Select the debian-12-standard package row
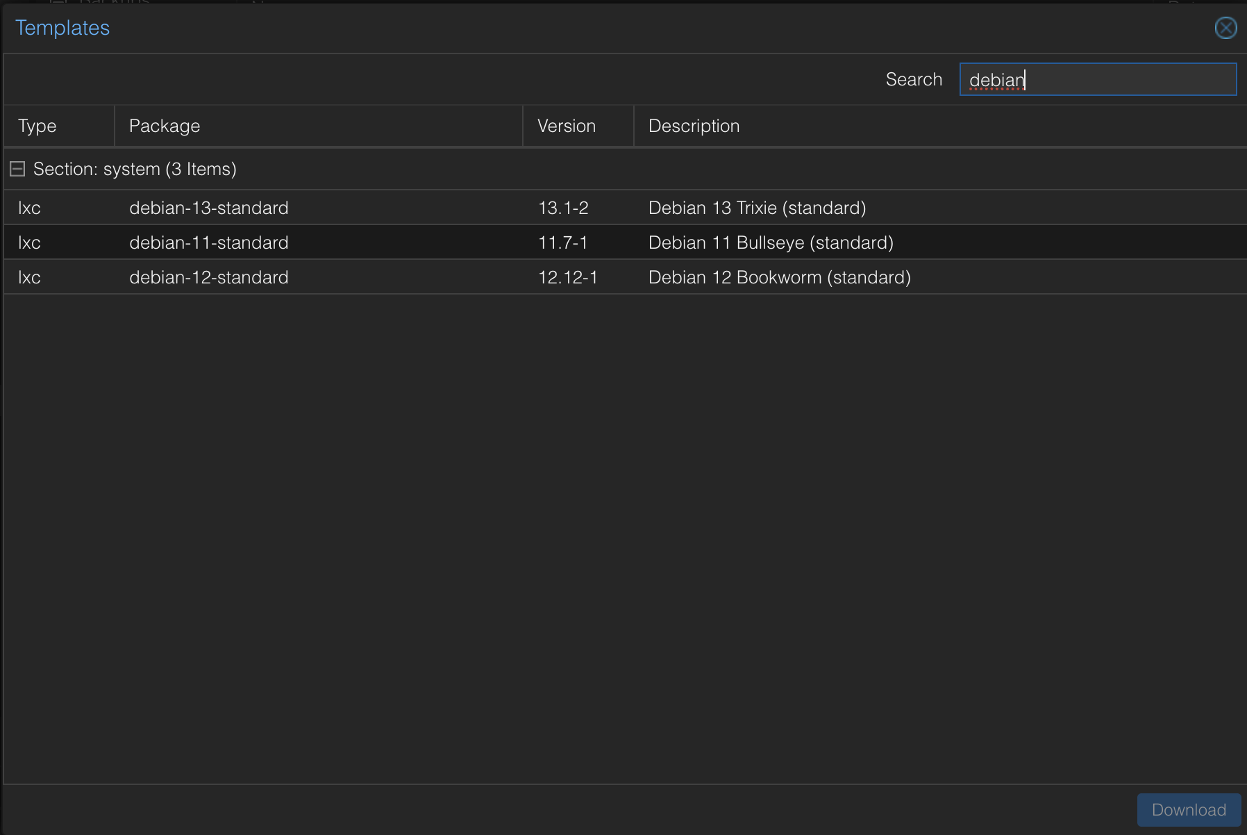 [208, 277]
